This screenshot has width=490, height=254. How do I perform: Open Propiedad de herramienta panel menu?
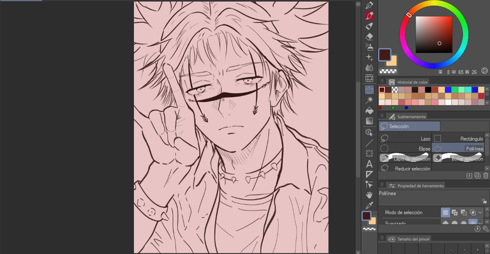pos(382,185)
